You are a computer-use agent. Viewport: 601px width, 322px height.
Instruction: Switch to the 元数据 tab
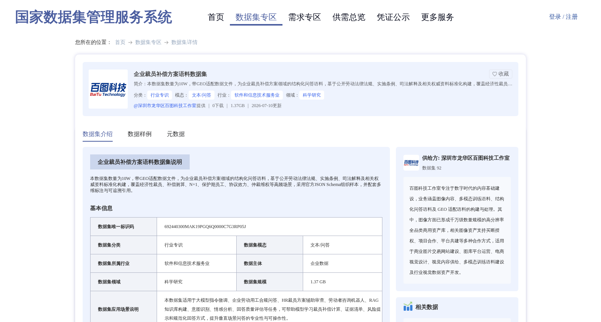[176, 134]
